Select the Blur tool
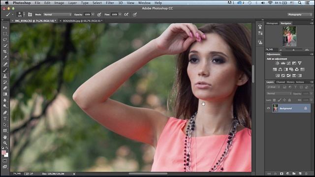 coord(5,100)
